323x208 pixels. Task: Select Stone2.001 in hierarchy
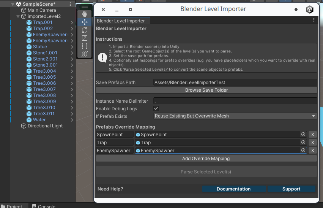coord(45,59)
